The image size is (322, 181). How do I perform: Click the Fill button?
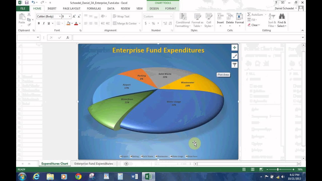(252, 20)
